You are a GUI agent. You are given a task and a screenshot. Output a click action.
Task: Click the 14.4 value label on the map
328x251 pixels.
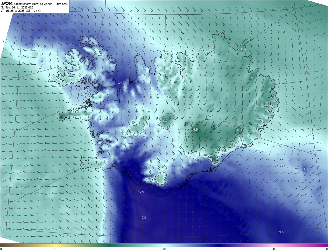click(121, 82)
